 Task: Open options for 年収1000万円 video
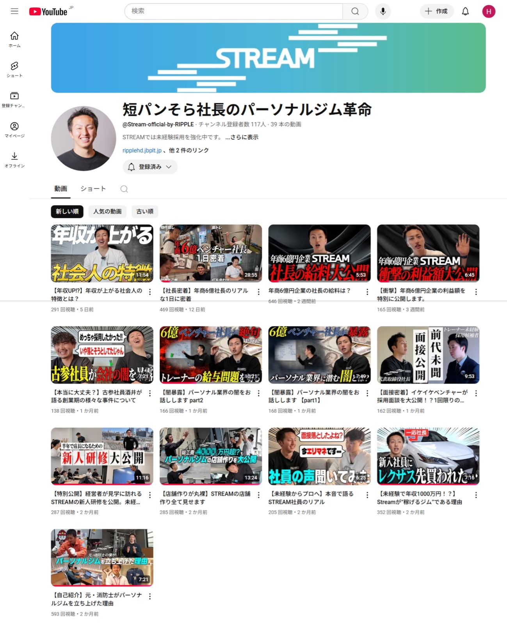pos(476,495)
